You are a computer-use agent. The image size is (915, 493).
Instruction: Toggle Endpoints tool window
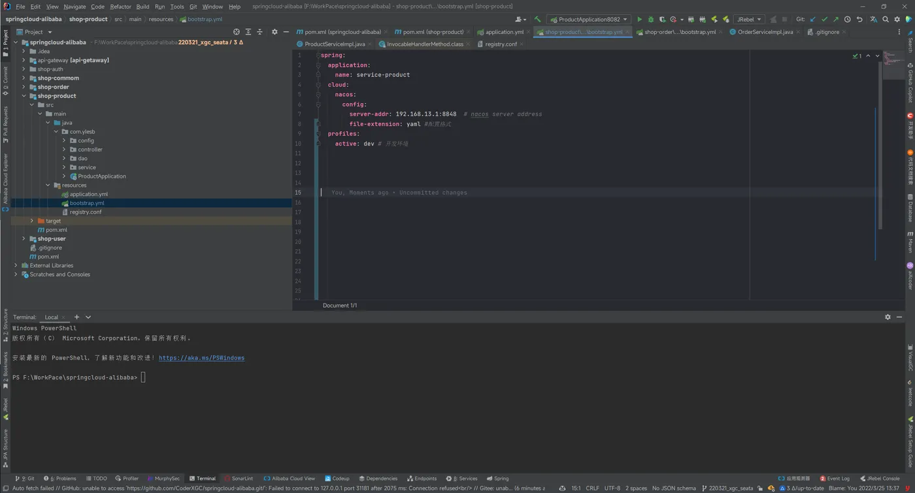422,479
